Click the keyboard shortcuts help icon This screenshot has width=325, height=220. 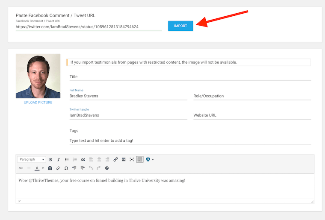107,168
